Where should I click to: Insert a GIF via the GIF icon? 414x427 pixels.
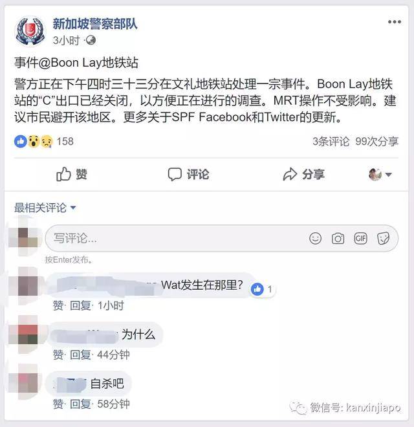[x=360, y=239]
